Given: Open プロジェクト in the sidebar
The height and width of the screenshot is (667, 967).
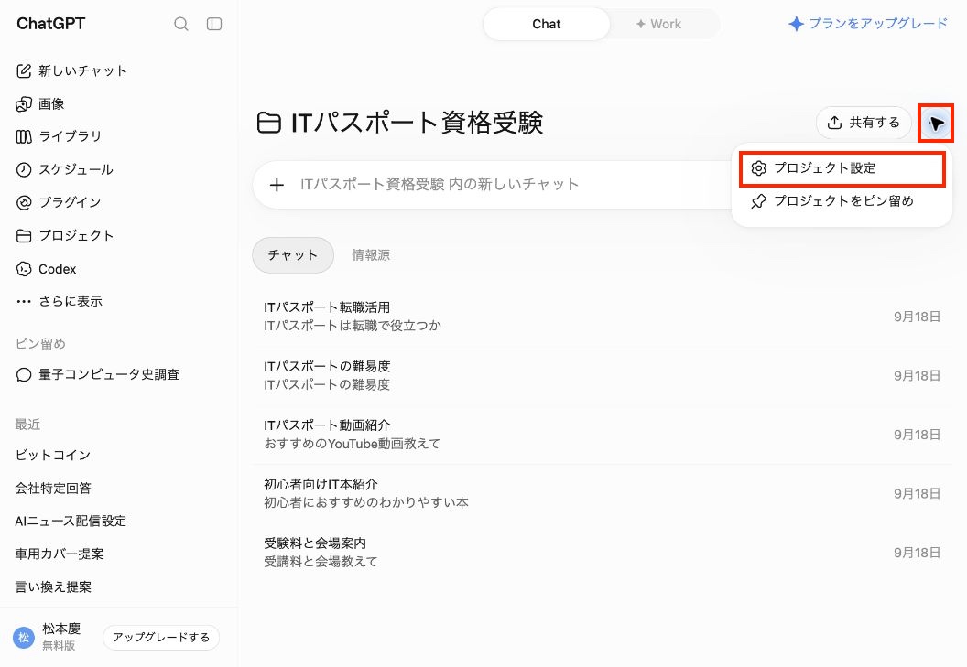Looking at the screenshot, I should coord(65,235).
